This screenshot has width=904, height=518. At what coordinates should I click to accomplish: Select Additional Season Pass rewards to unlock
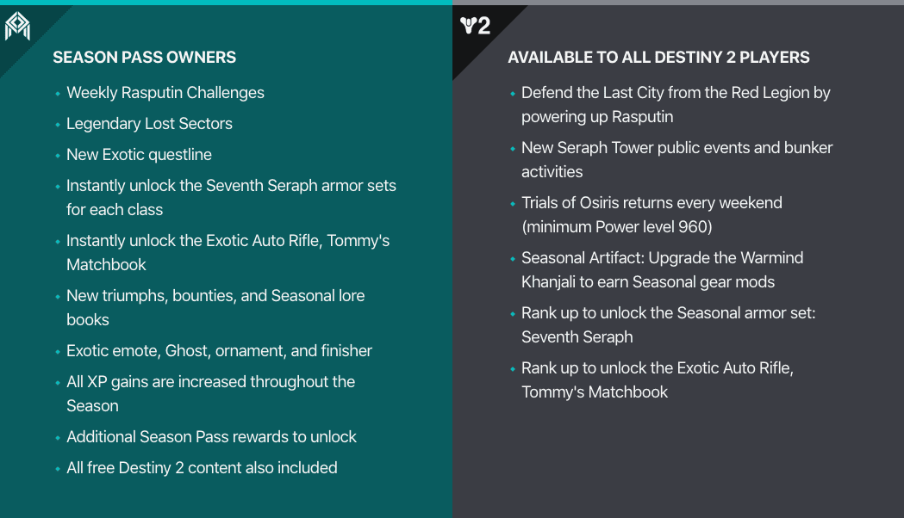[x=211, y=437]
